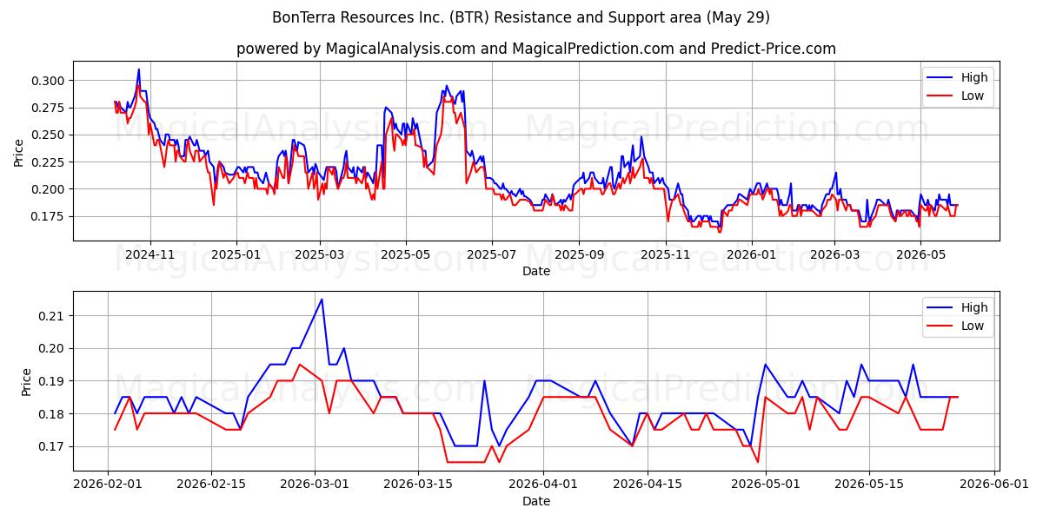Click the upper chart 'Price' axis label
Screen dimensions: 1043x521
pos(19,151)
